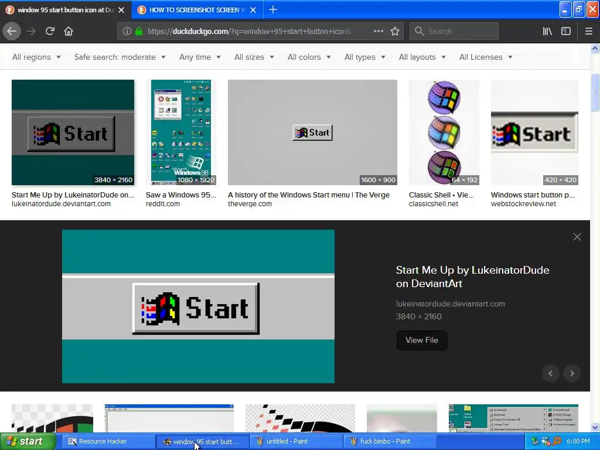Go back to the previous page
600x450 pixels.
click(x=12, y=32)
